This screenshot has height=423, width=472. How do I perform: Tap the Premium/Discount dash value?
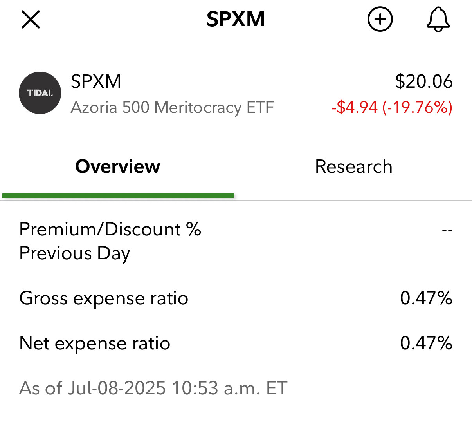point(447,230)
